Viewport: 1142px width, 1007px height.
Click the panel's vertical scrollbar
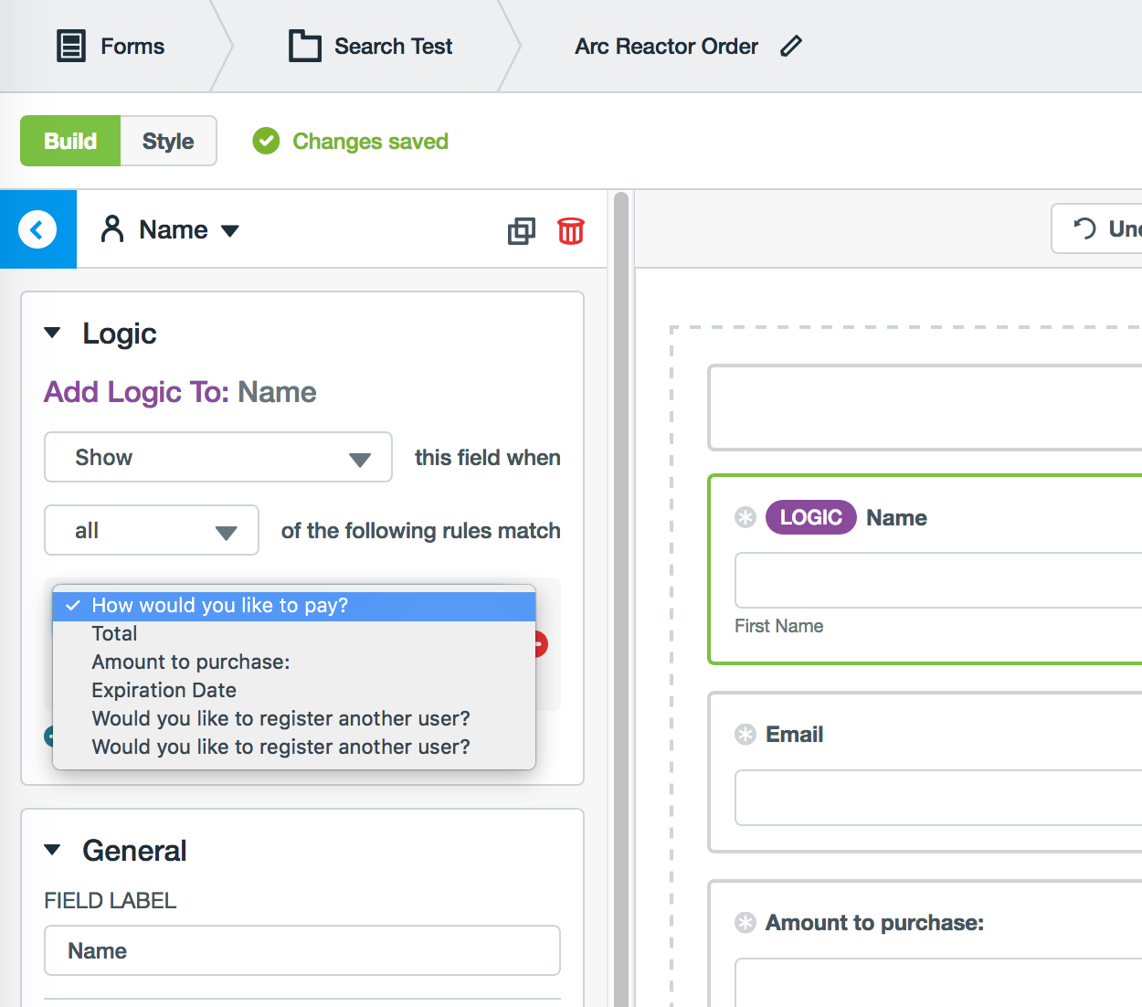(x=621, y=594)
